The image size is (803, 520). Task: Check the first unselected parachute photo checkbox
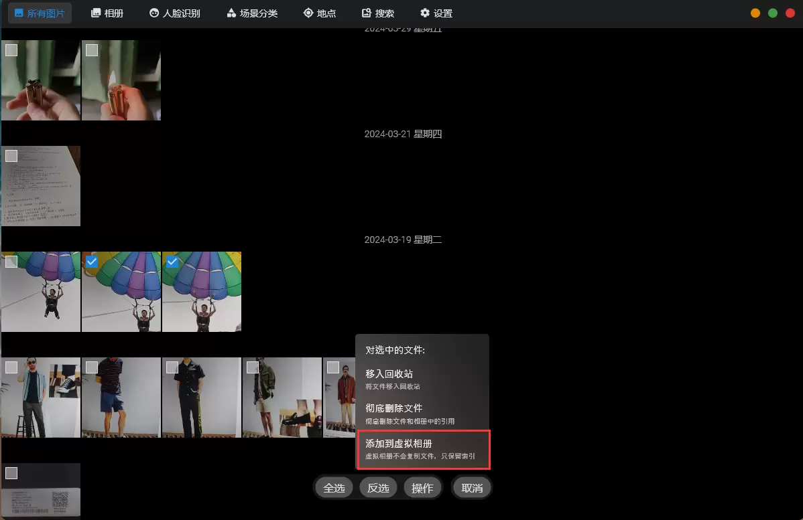(11, 262)
